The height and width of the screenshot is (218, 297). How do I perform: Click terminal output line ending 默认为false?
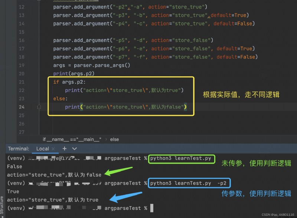click(54, 175)
